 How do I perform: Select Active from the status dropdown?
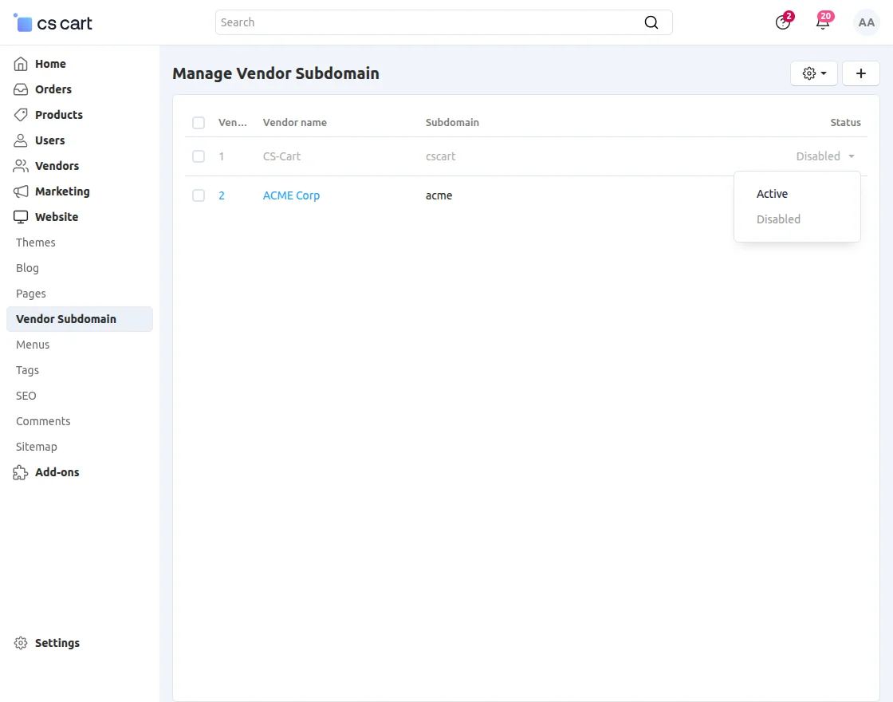tap(772, 194)
